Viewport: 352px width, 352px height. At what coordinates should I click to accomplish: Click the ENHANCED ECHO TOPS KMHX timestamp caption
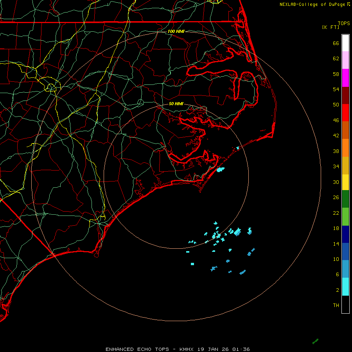178,349
